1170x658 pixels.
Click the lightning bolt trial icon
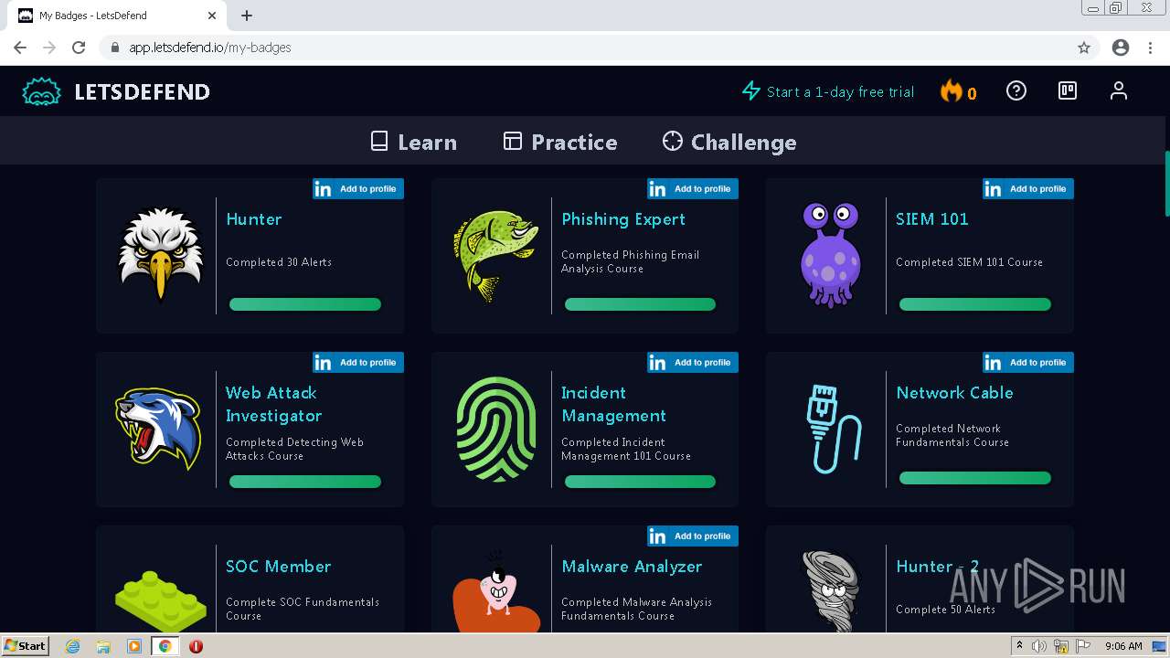[751, 91]
